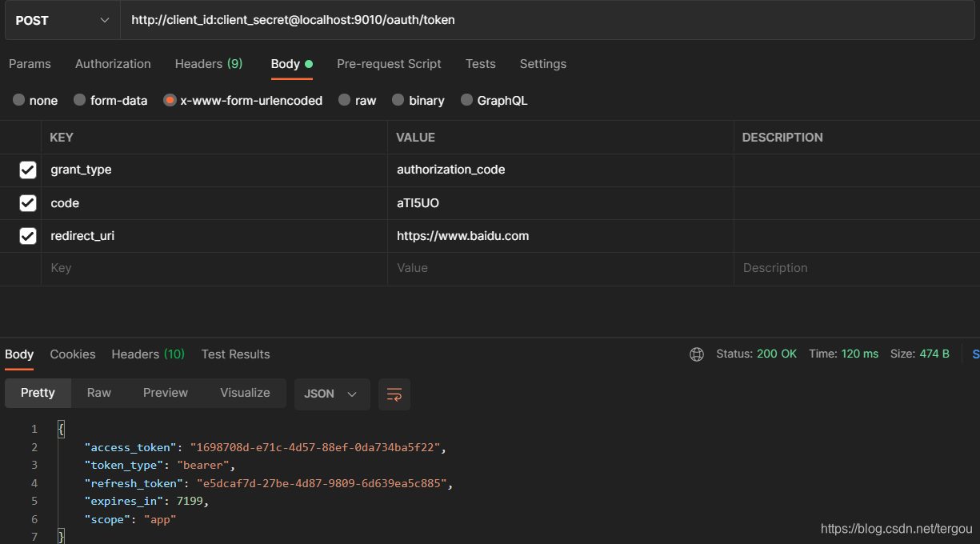This screenshot has height=544, width=980.
Task: Click the Status 200 OK text
Action: pos(756,354)
